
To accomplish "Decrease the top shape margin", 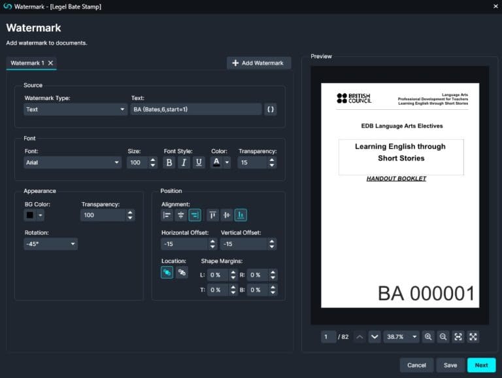I will coord(233,293).
